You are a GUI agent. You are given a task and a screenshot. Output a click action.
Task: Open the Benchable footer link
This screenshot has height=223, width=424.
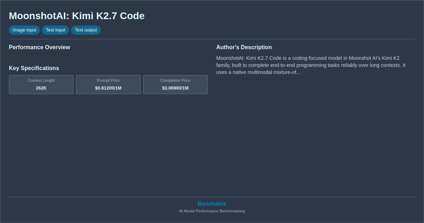point(212,204)
